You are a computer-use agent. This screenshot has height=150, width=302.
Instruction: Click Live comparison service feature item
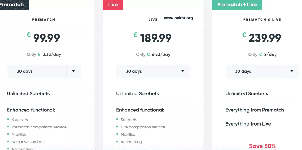click(x=143, y=127)
